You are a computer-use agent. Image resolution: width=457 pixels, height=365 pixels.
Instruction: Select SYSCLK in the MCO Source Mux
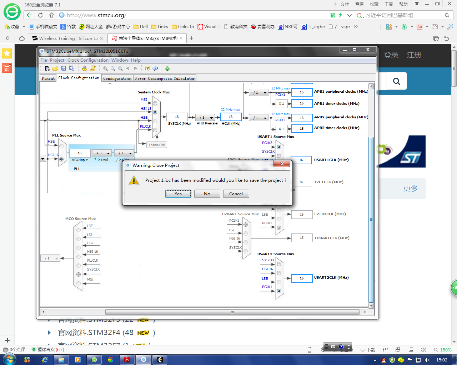point(79,274)
